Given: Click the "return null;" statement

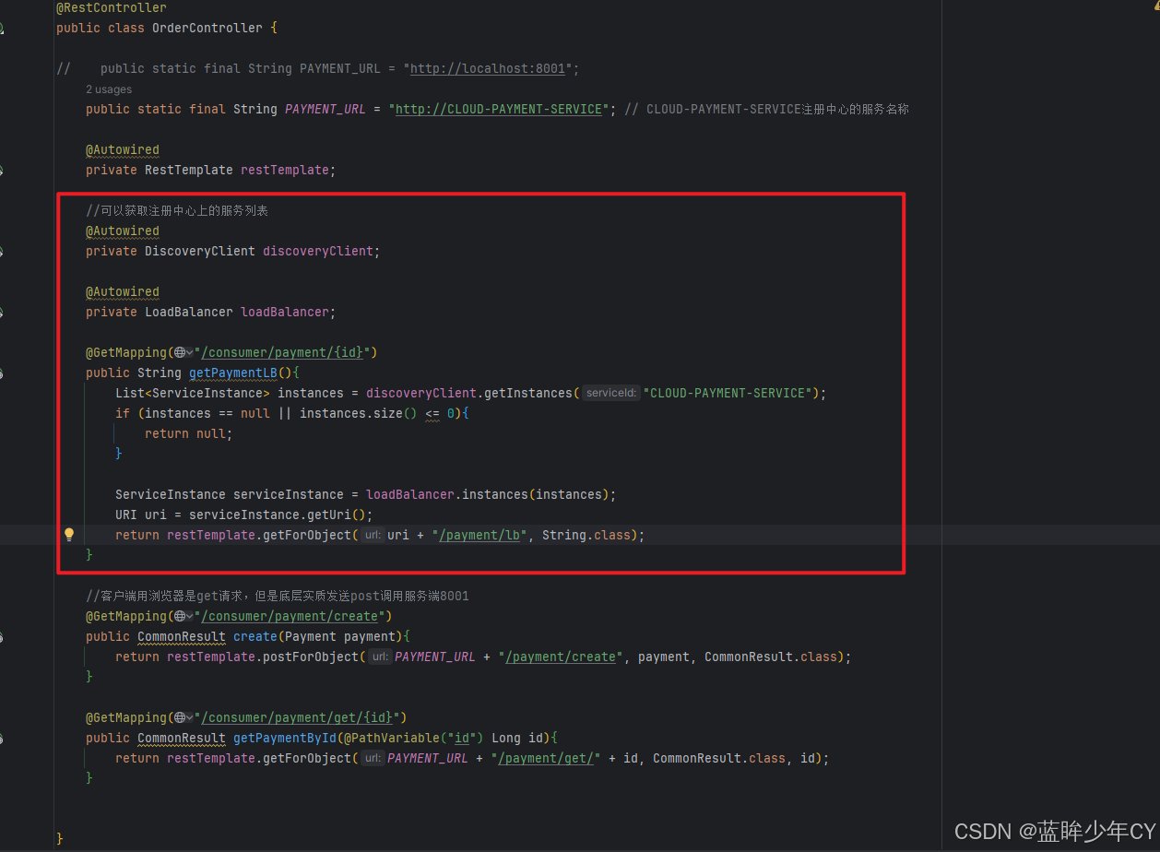Looking at the screenshot, I should click(189, 433).
